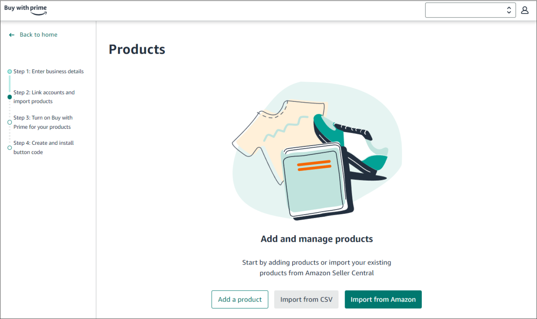Viewport: 537px width, 319px height.
Task: Click the 'Add a product' button
Action: [240, 299]
